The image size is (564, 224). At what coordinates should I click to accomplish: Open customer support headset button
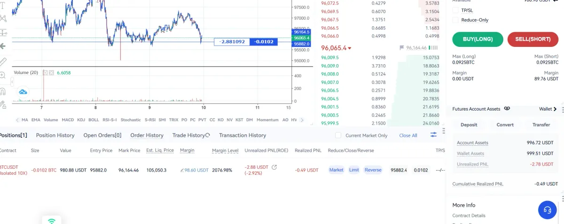(x=547, y=209)
